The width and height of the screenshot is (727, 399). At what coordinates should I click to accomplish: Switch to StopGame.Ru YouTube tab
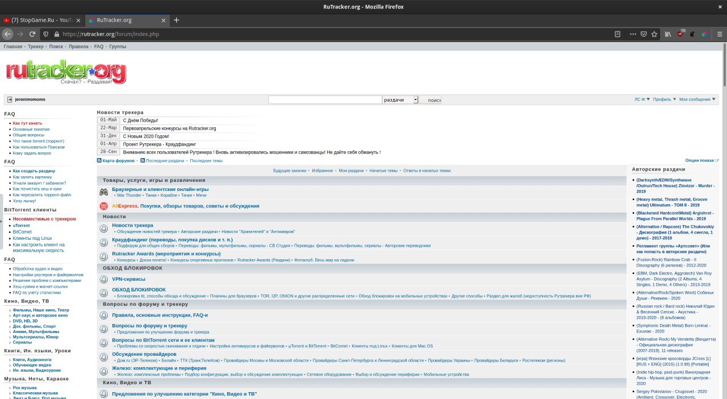pyautogui.click(x=42, y=20)
